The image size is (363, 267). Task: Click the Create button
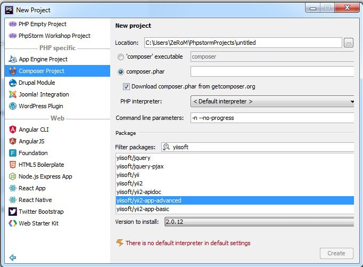[336, 253]
